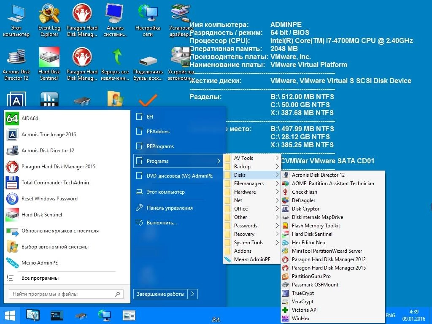The image size is (432, 324).
Task: Launch VeraCrypt from Disks submenu
Action: click(x=333, y=301)
